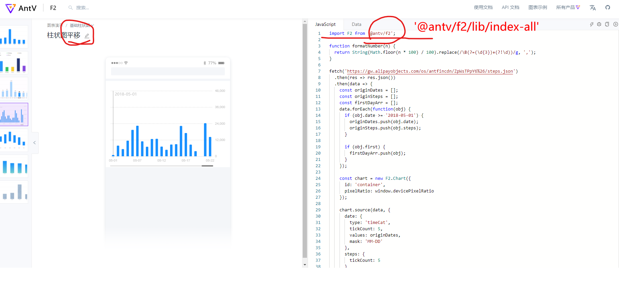Select the gray-blue bar chart thumbnail
Screen dimensions: 619x282
[x=14, y=192]
